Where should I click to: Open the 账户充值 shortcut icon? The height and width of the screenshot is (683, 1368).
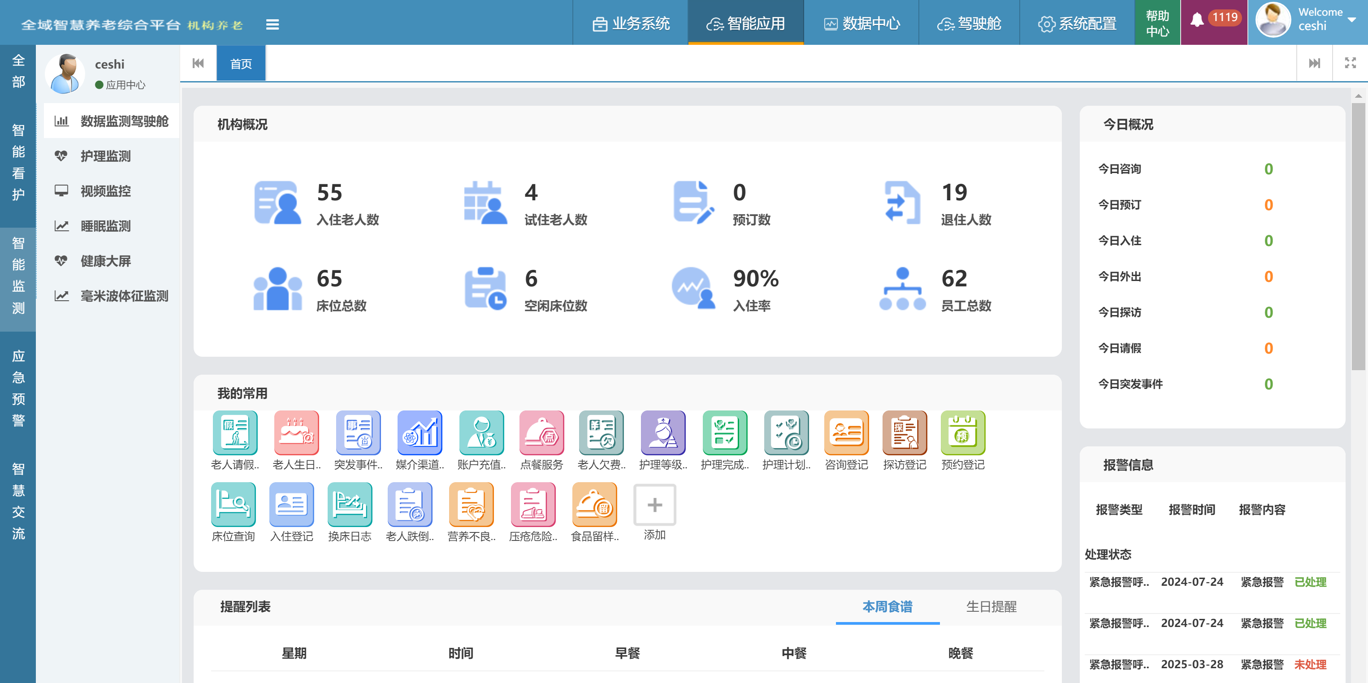pos(481,432)
